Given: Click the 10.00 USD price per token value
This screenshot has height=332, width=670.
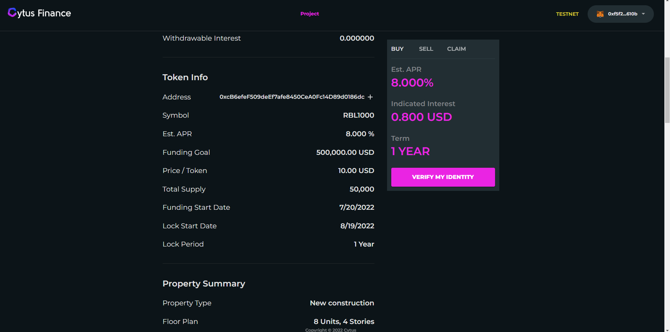Looking at the screenshot, I should (356, 171).
